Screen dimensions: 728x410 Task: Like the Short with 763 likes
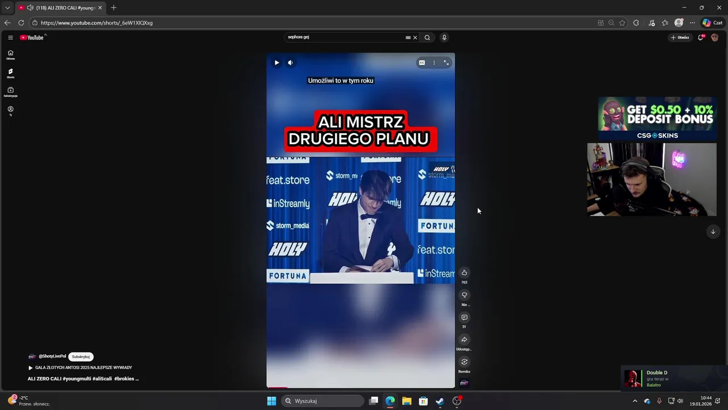coord(464,273)
